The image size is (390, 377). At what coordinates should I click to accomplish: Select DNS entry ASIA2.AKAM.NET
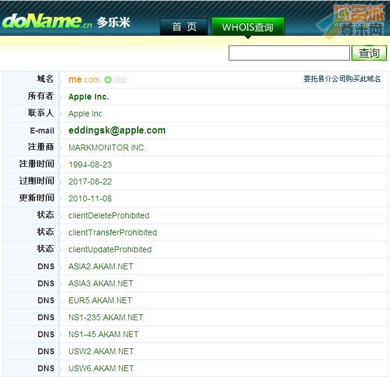point(101,266)
